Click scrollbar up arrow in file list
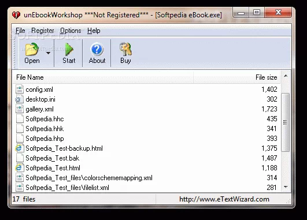 (286, 76)
